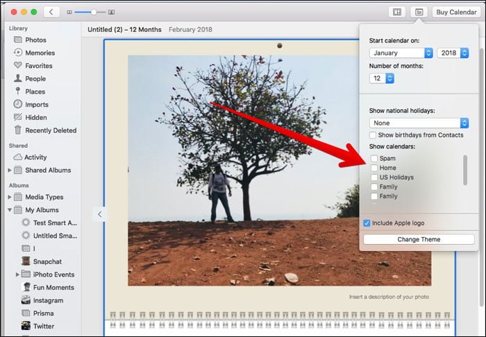Go to Recently Deleted trash
This screenshot has height=337, width=486.
click(45, 130)
